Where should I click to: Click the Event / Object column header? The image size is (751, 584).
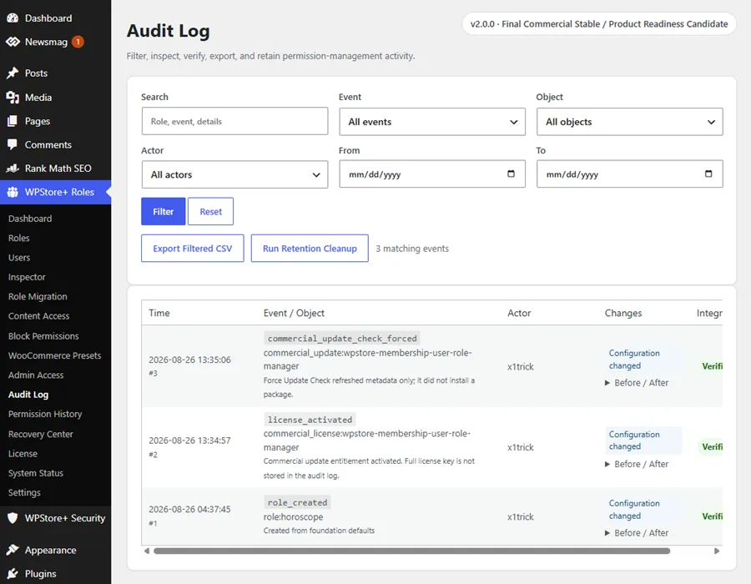click(x=294, y=313)
